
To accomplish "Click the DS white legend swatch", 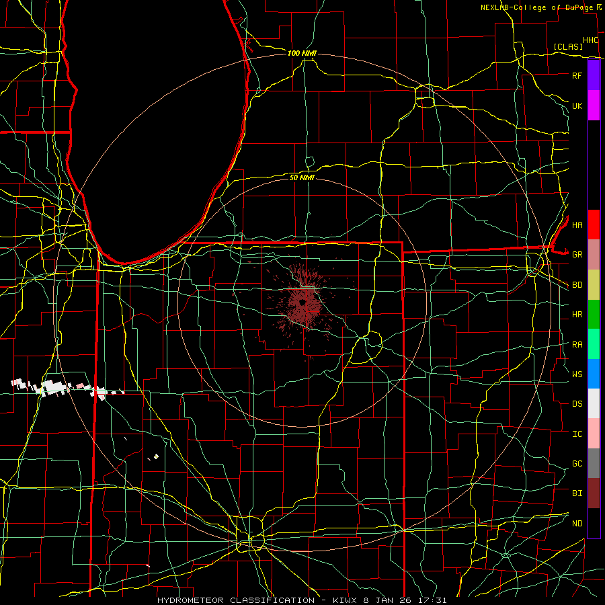I will coord(594,403).
